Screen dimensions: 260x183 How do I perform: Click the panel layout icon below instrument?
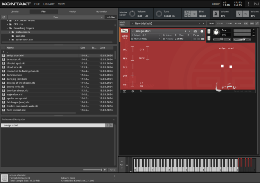[125, 91]
